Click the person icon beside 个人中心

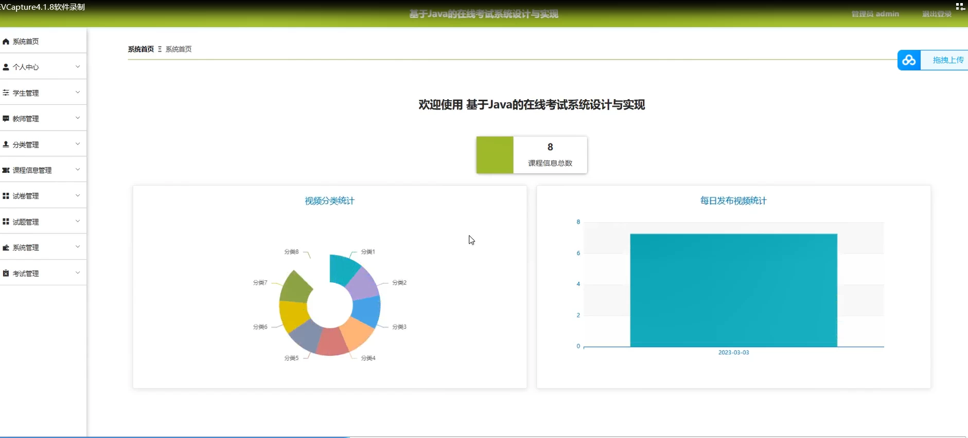coord(6,67)
